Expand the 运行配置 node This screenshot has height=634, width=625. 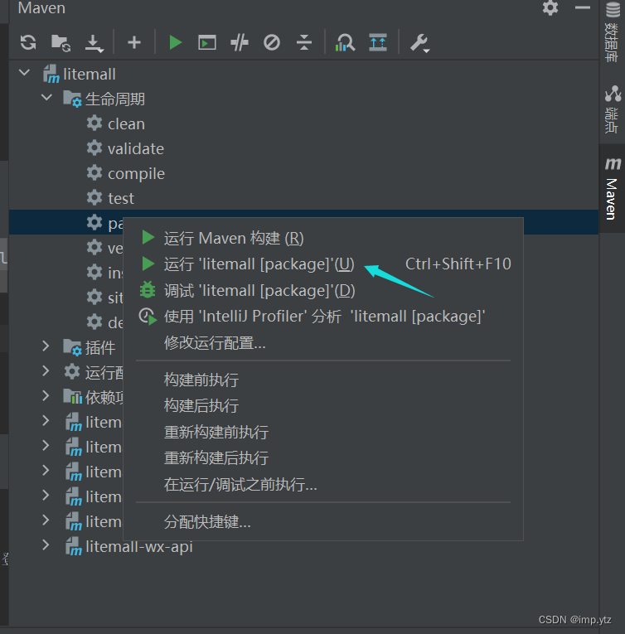pyautogui.click(x=46, y=371)
